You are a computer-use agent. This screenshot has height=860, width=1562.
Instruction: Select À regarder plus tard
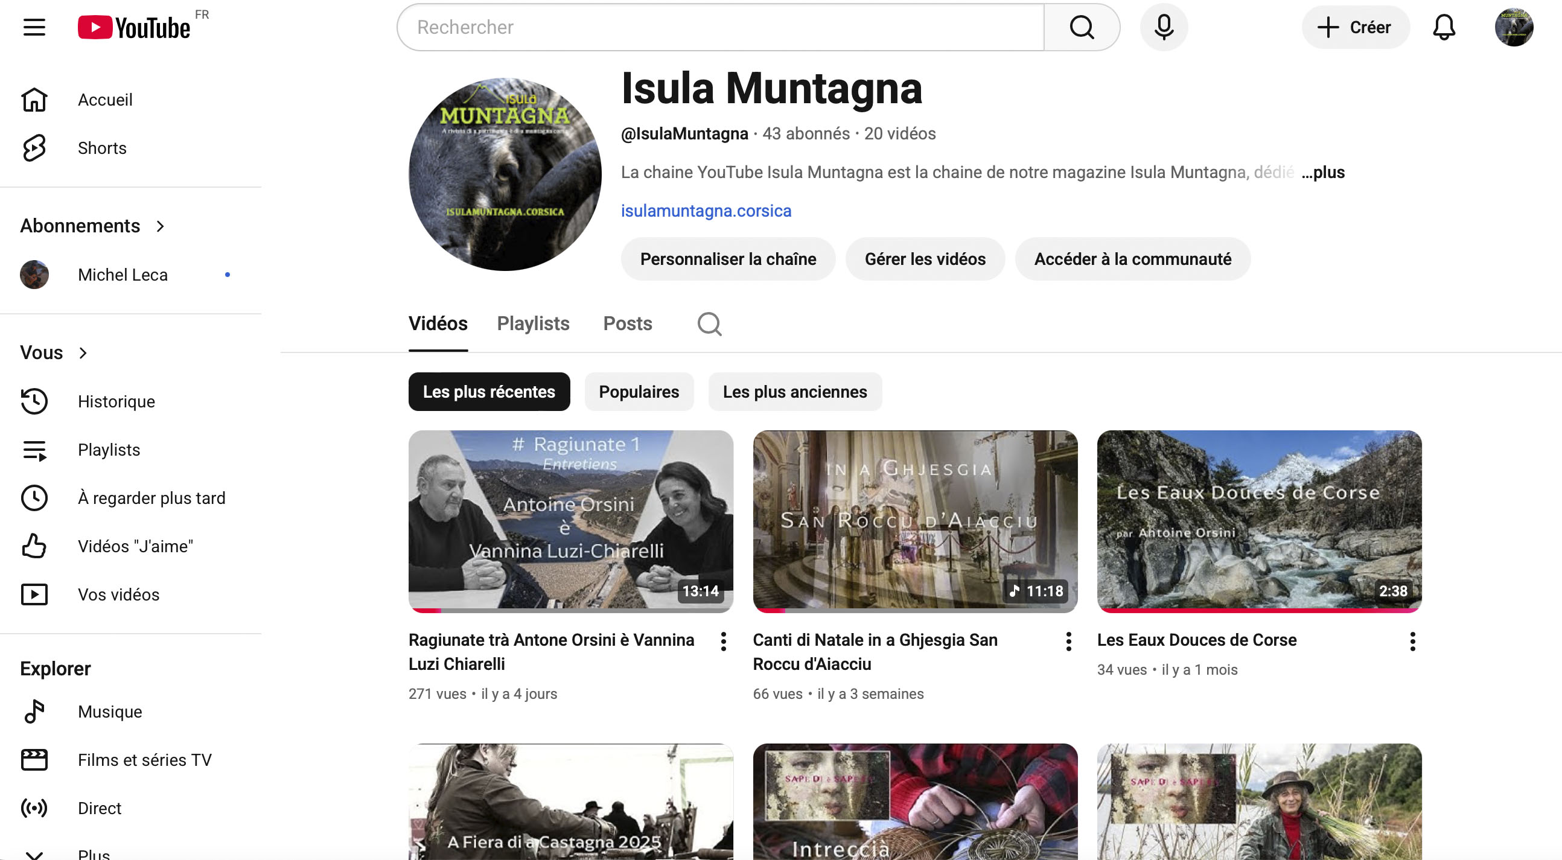(x=151, y=497)
